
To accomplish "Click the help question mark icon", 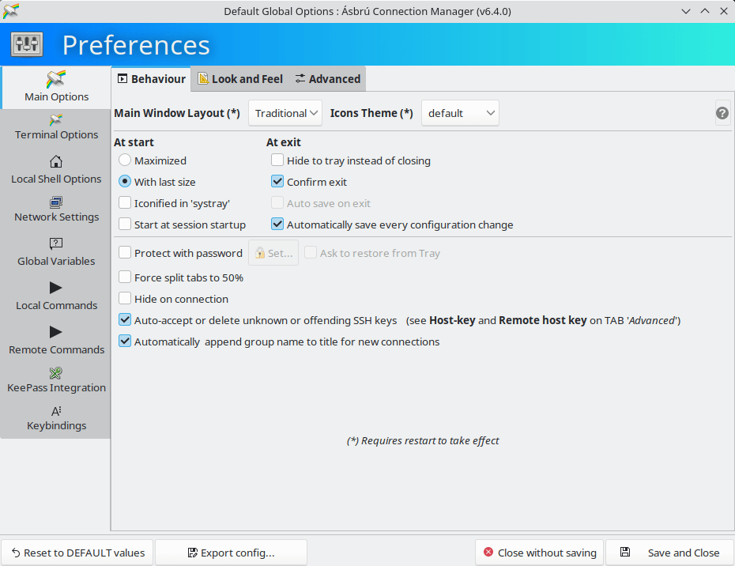I will pyautogui.click(x=722, y=113).
